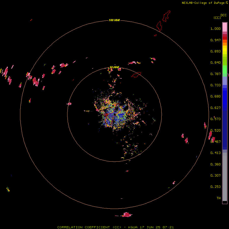Click the 1.000 value on color scale

point(216,28)
